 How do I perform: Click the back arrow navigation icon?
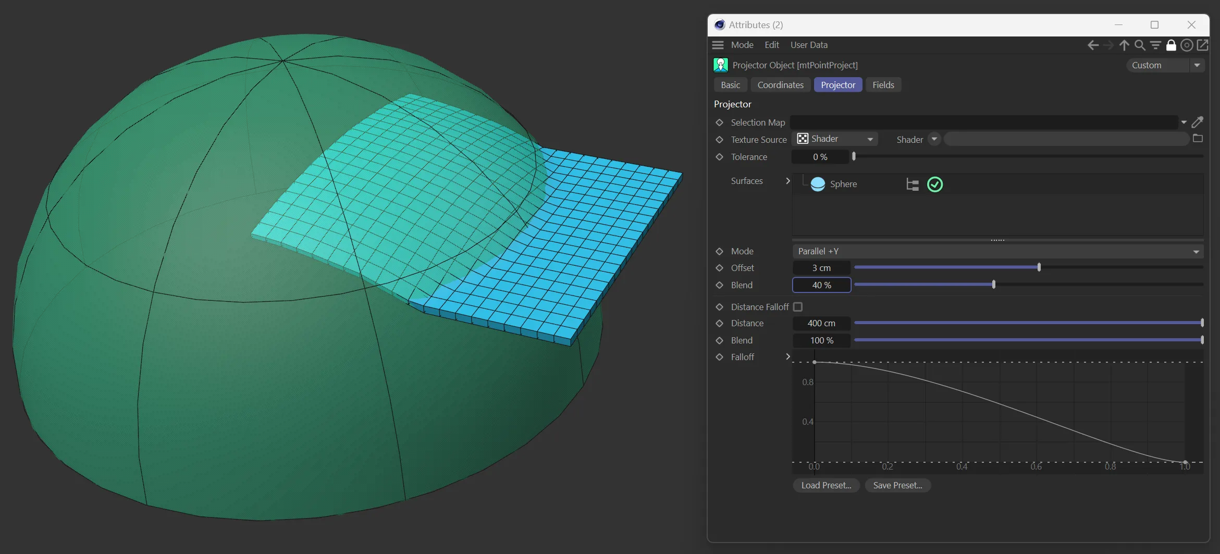point(1093,45)
